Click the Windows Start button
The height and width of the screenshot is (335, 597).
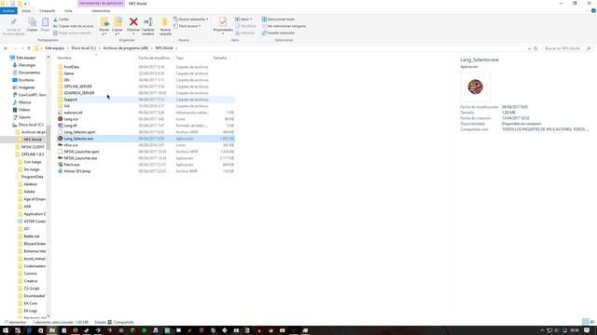6,330
